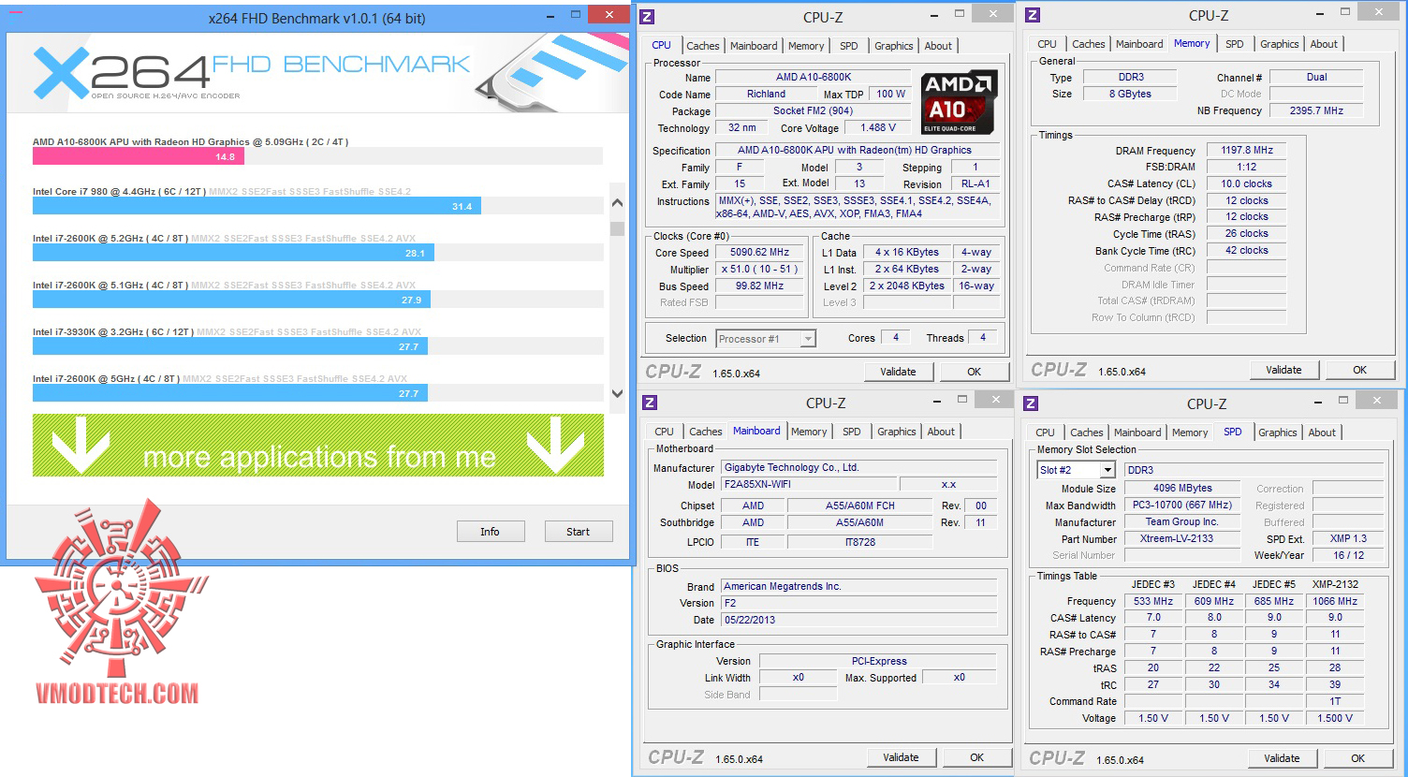The width and height of the screenshot is (1408, 777).
Task: Click Start in x264 FHD Benchmark
Action: click(x=578, y=532)
